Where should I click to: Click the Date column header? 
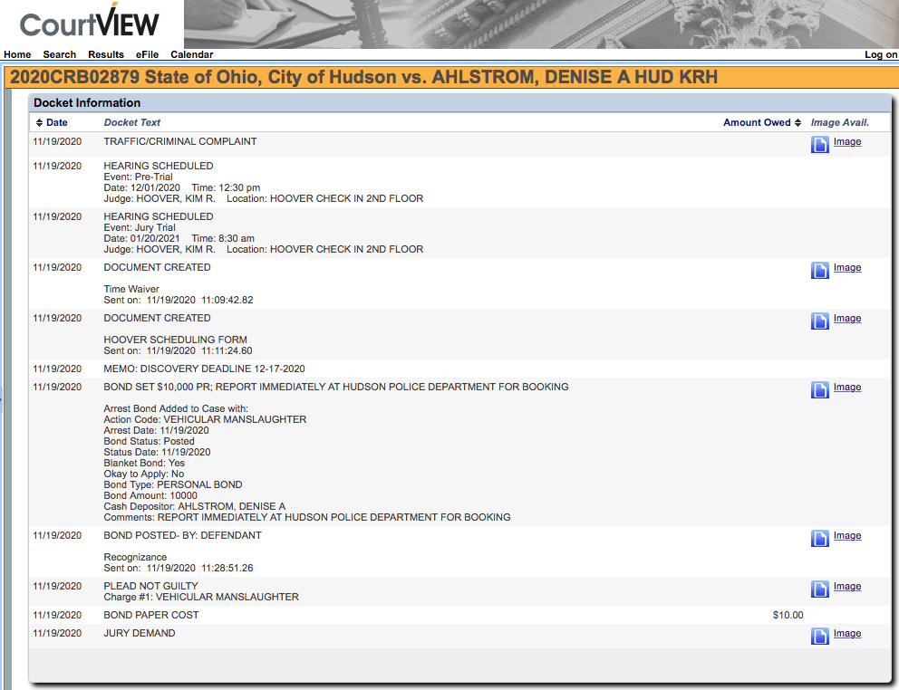coord(57,122)
